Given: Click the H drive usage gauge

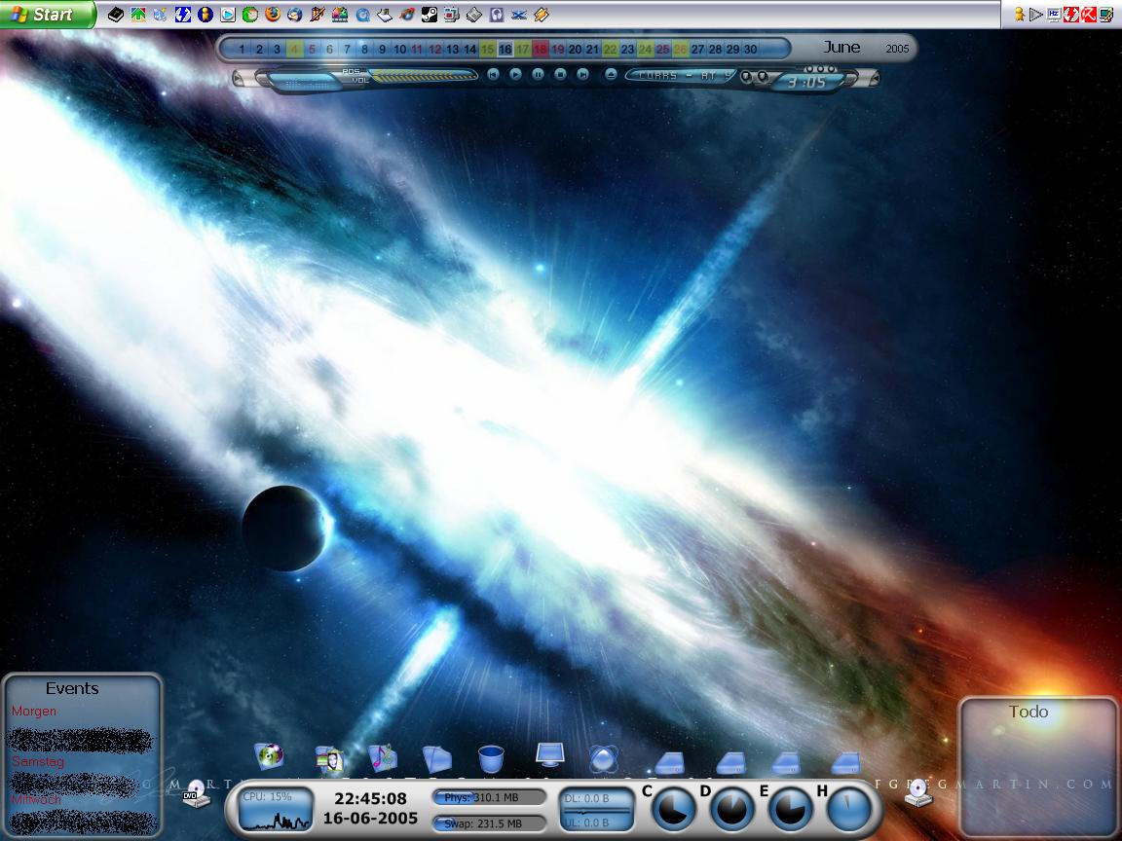Looking at the screenshot, I should (x=848, y=810).
